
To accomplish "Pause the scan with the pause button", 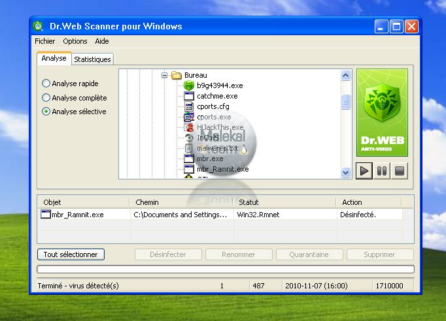I will click(x=382, y=172).
